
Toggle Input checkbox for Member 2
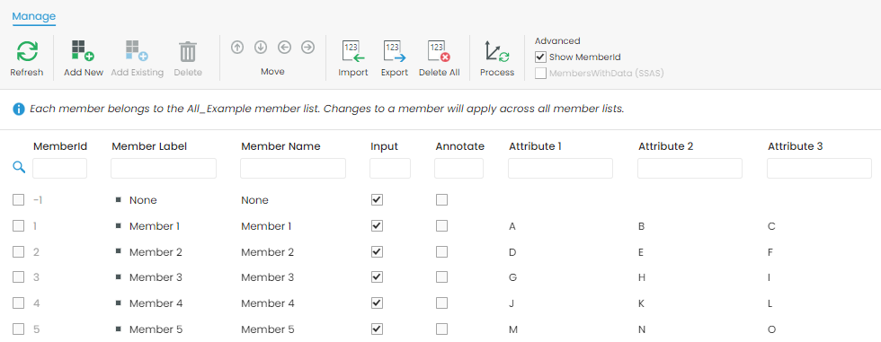377,251
